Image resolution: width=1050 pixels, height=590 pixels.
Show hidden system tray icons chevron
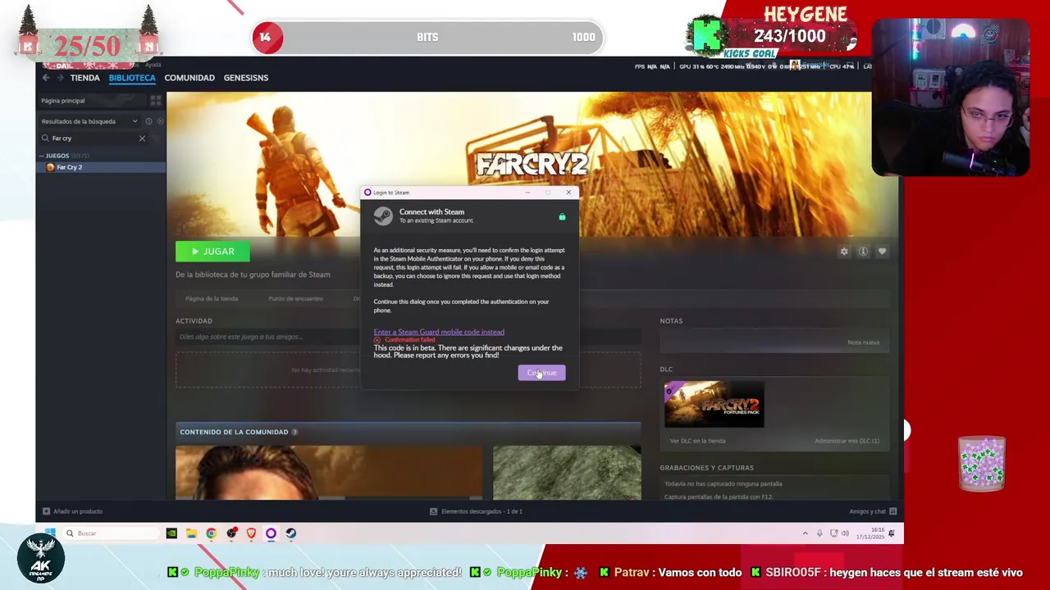point(805,533)
